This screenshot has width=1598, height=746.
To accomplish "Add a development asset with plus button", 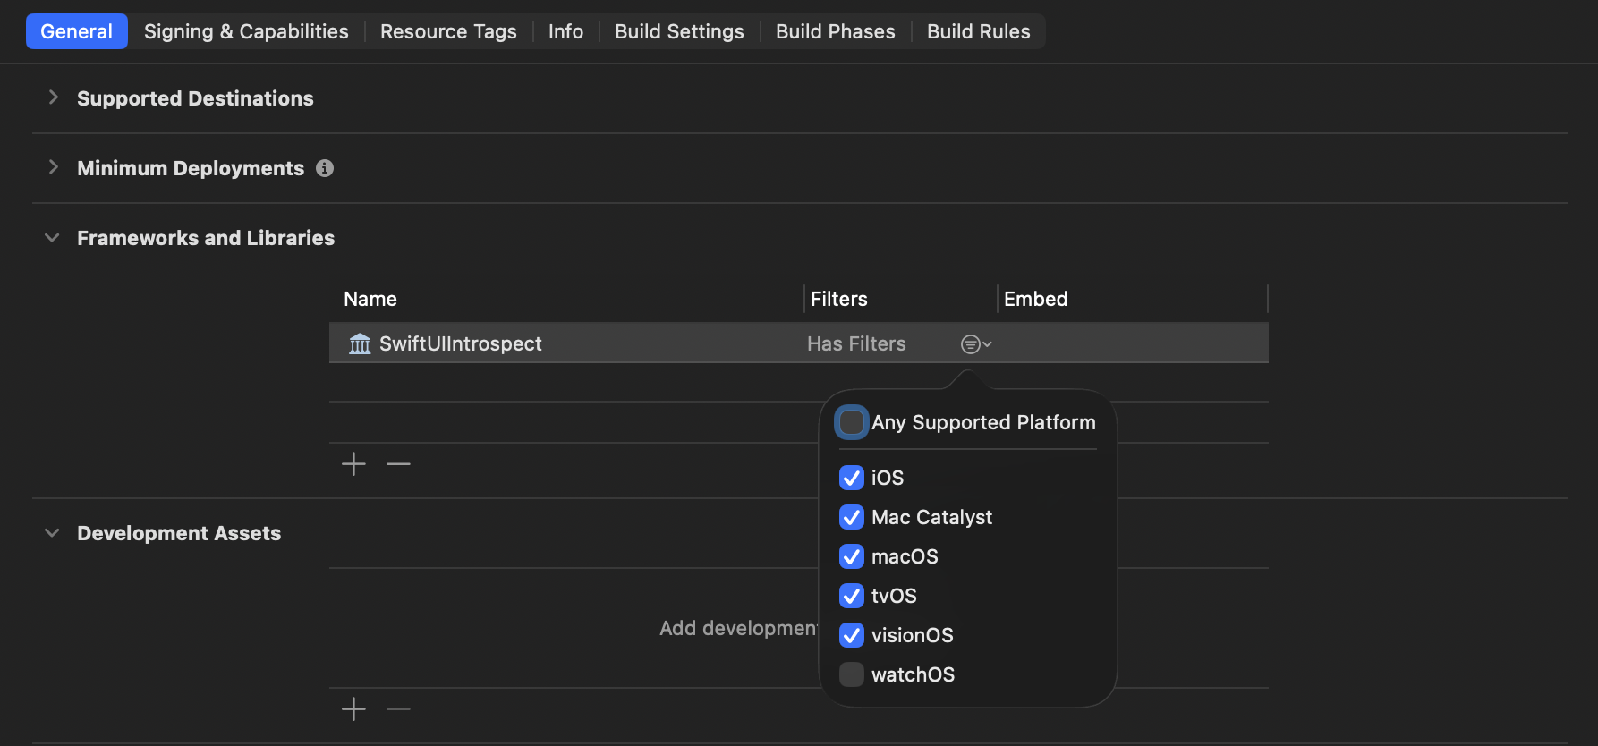I will (353, 709).
